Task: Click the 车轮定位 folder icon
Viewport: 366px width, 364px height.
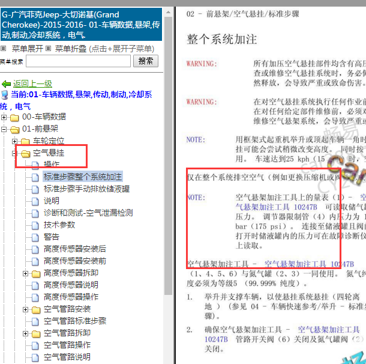Action: [x=25, y=141]
